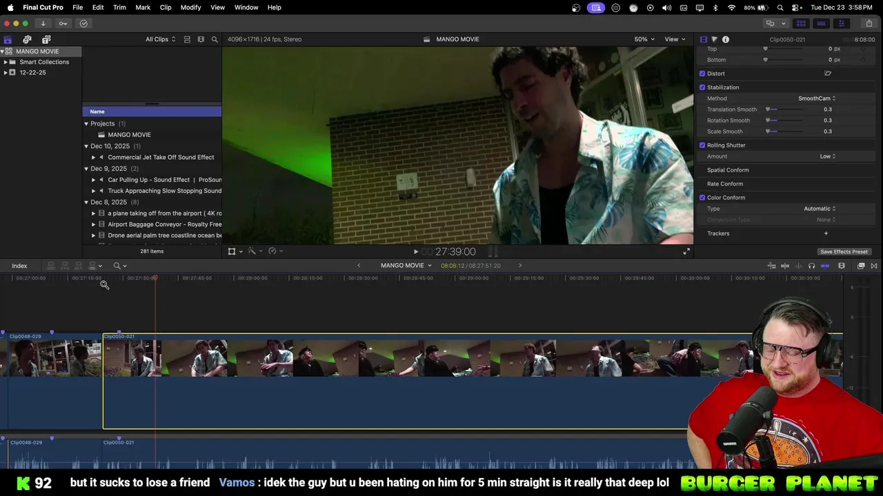Open the Photos and Audio sidebar
The height and width of the screenshot is (496, 883).
(x=27, y=39)
